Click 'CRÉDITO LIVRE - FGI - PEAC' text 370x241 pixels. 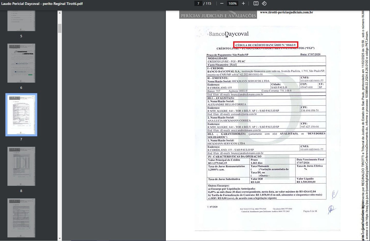226,62
